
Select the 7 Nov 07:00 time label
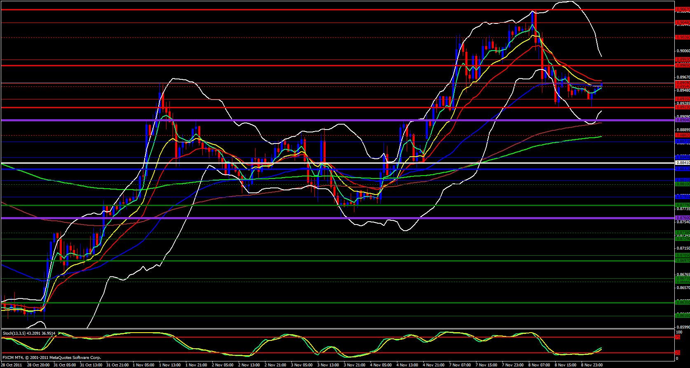[x=460, y=365]
